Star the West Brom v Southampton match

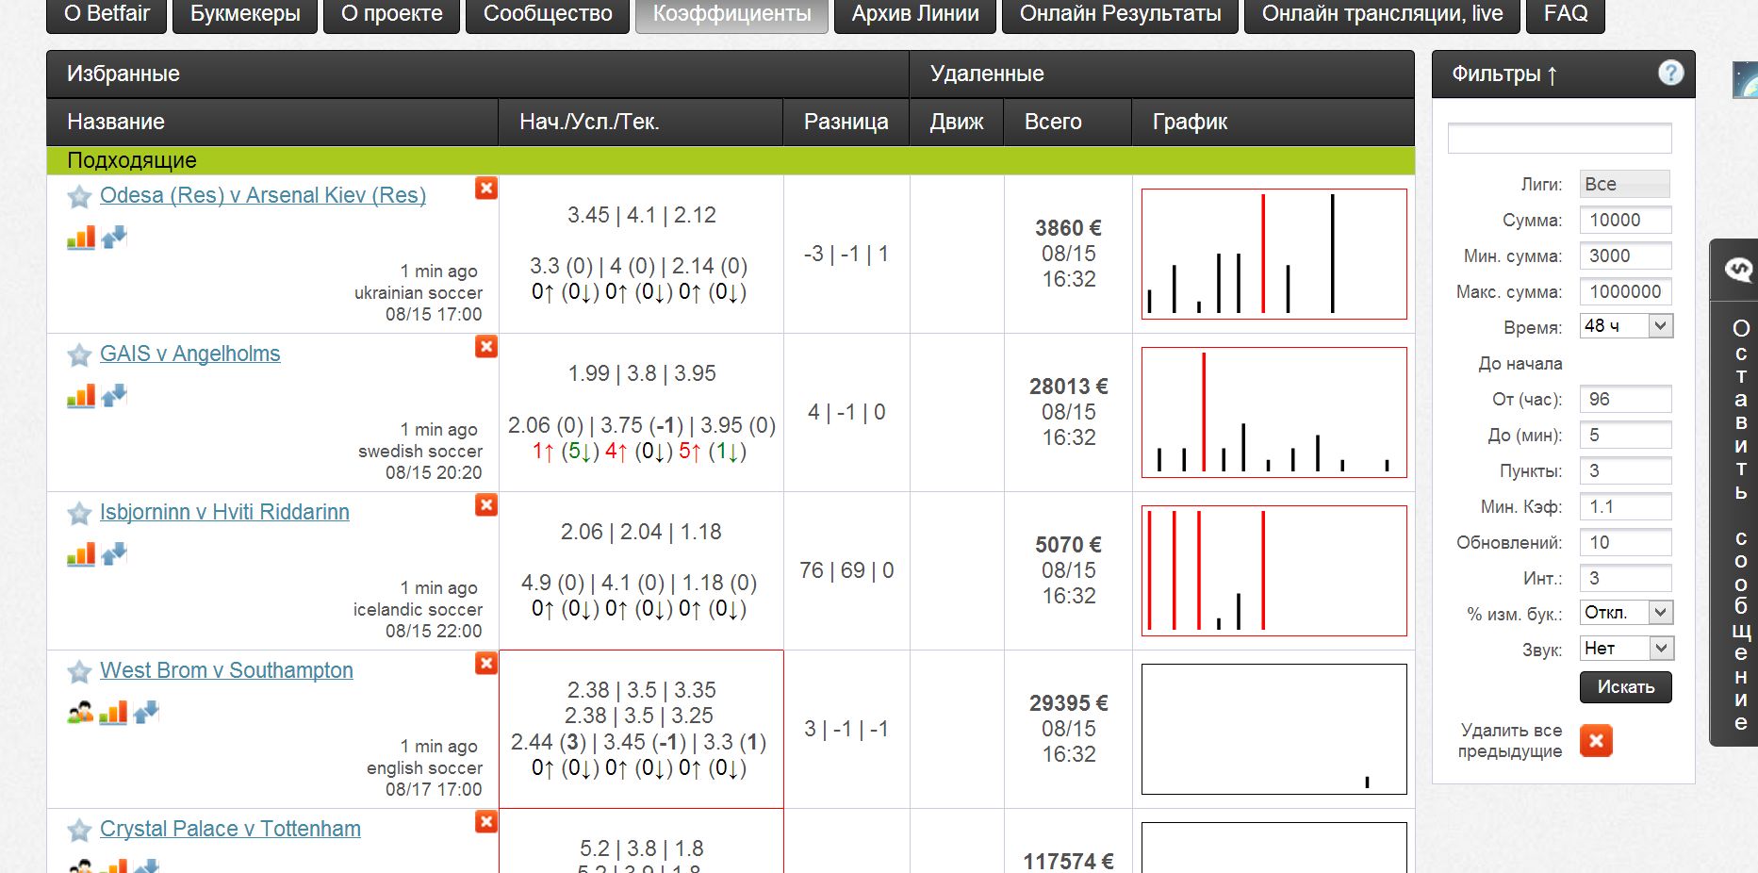(79, 671)
